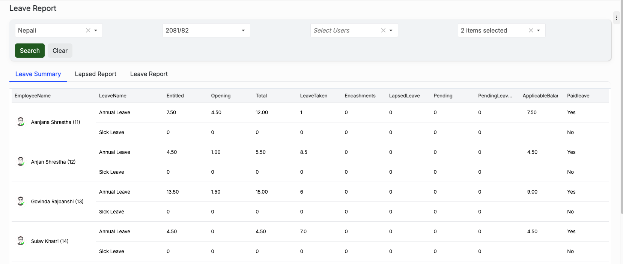Click the LapsedLeave column header
The height and width of the screenshot is (264, 623).
coord(405,96)
